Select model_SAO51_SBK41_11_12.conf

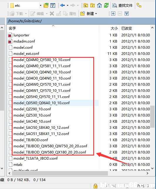[x=41, y=134]
